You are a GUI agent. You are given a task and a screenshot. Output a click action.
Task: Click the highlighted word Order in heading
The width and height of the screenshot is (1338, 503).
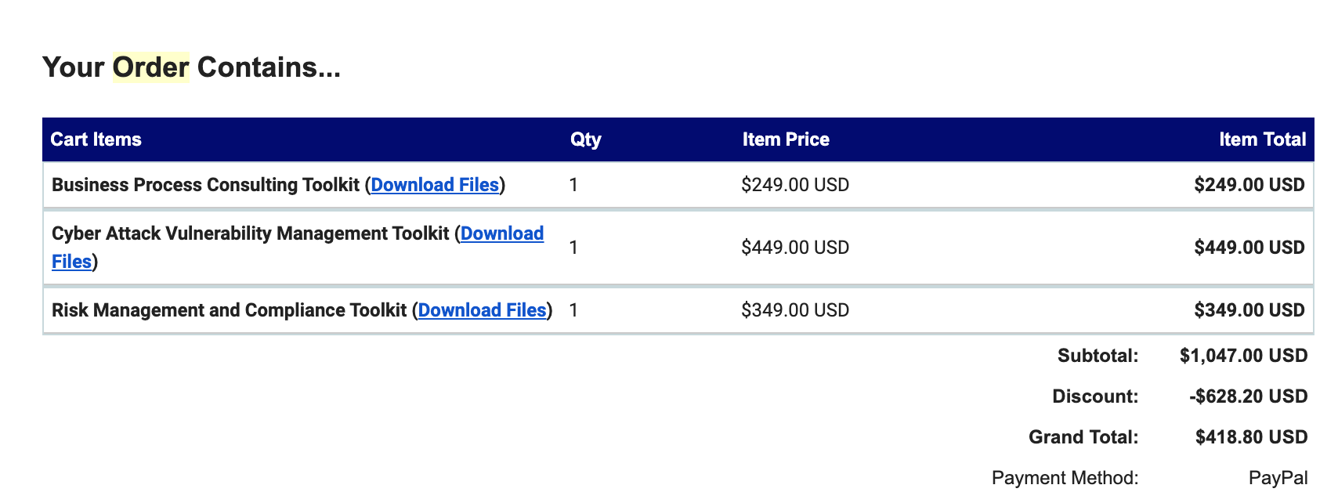point(150,67)
